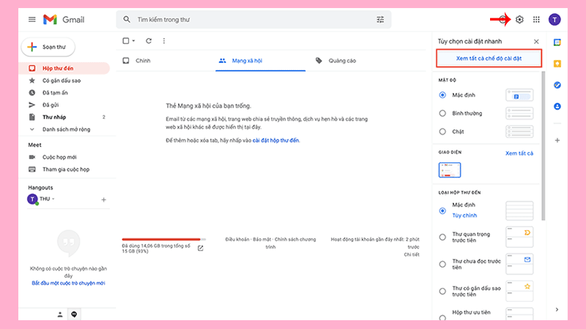Close the quick settings panel

[x=536, y=42]
